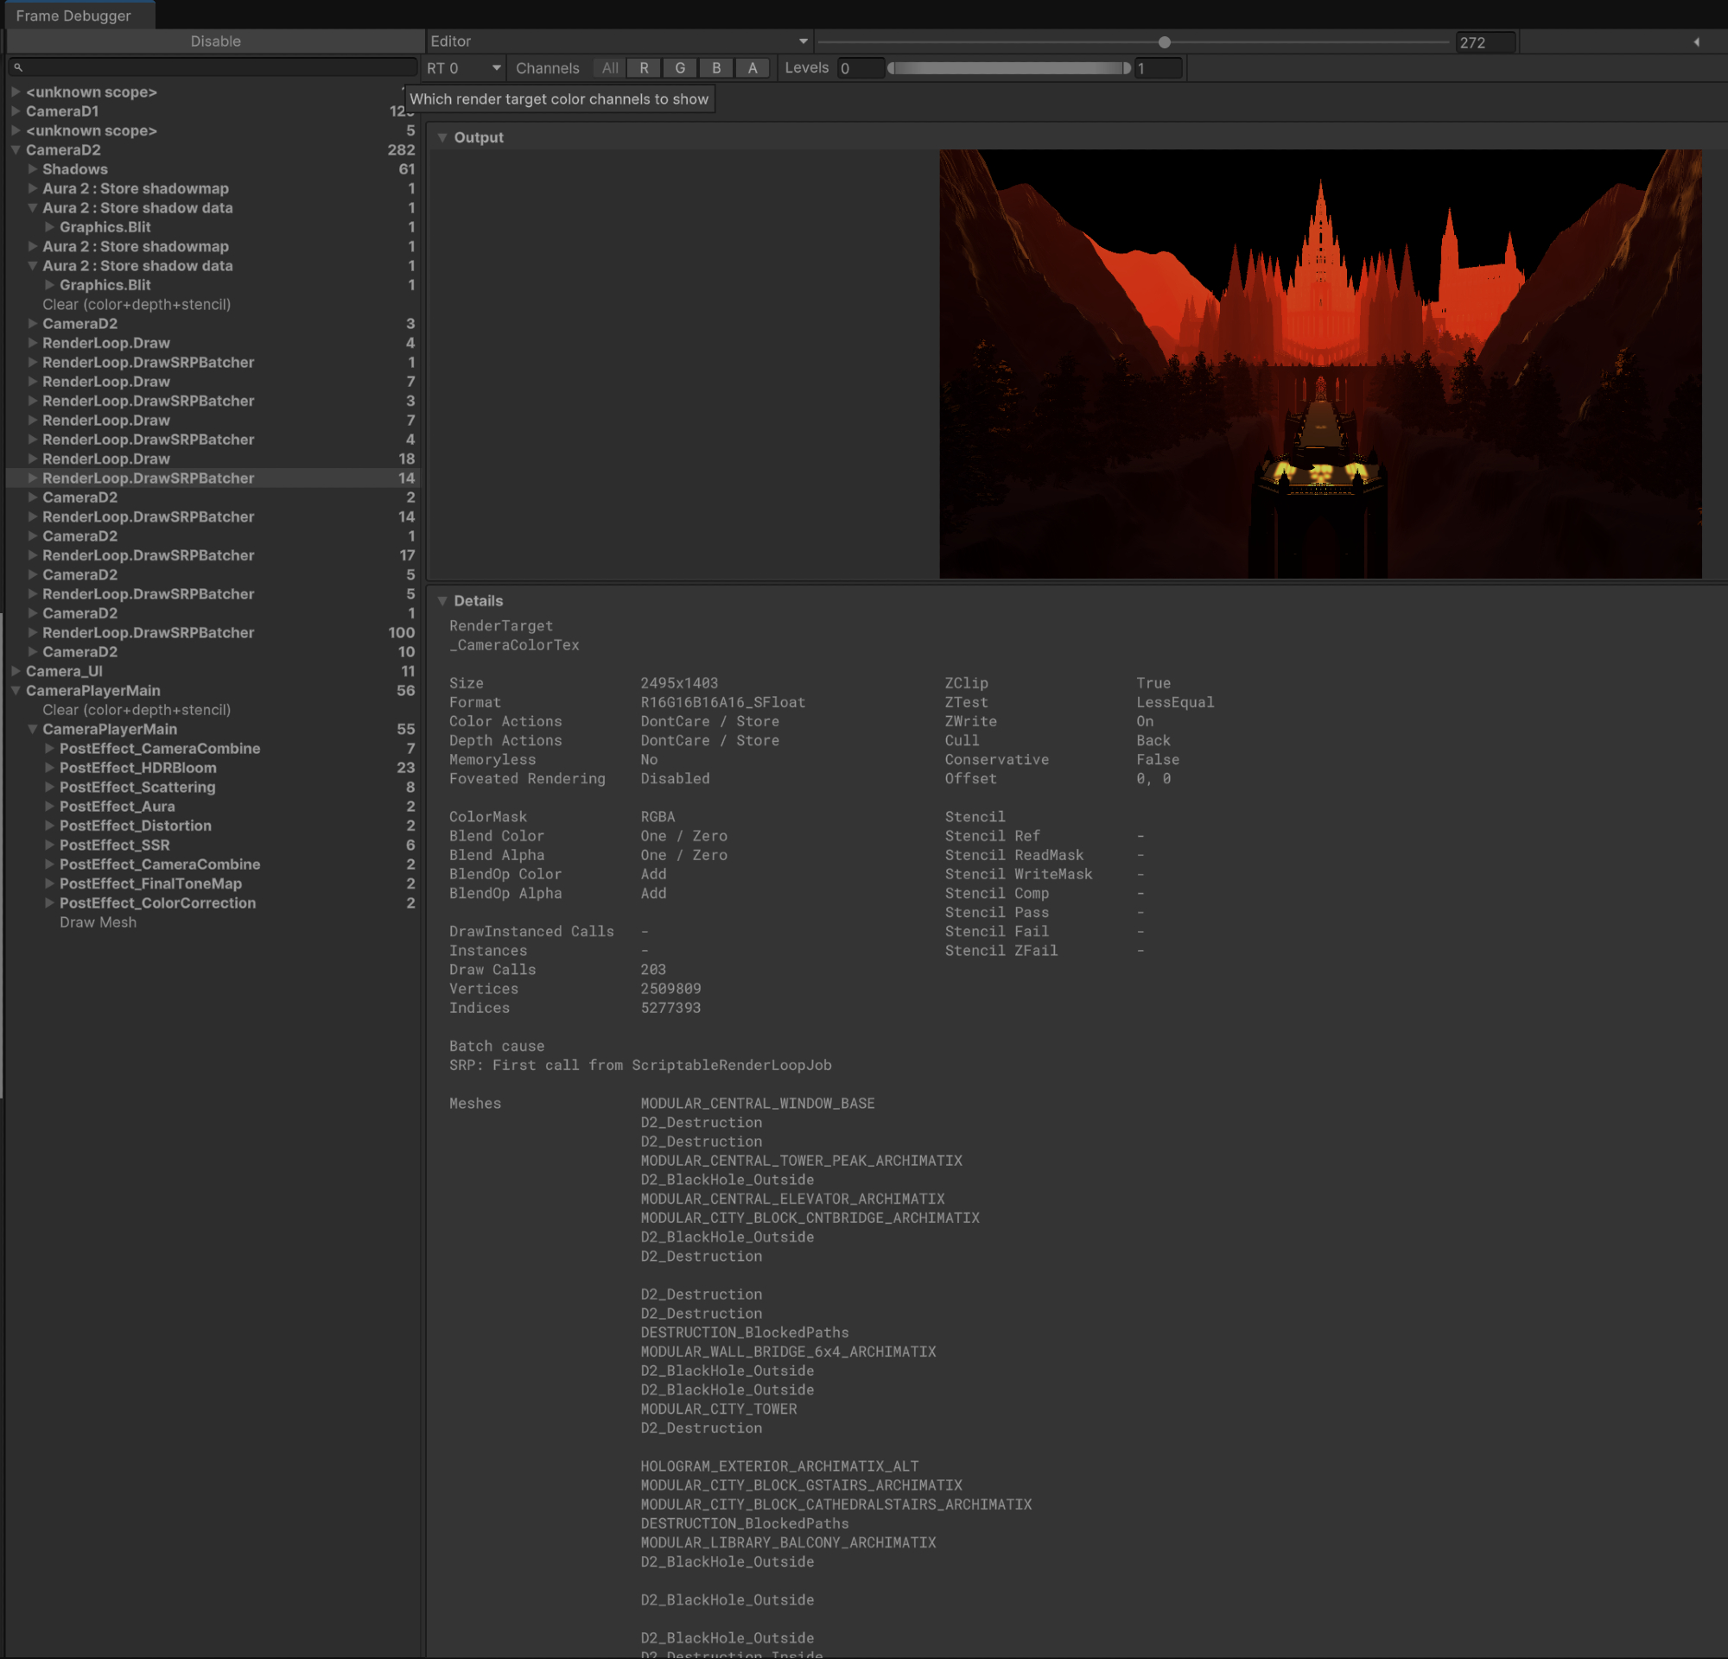This screenshot has height=1659, width=1728.
Task: Toggle the A alpha channel button
Action: pyautogui.click(x=752, y=68)
